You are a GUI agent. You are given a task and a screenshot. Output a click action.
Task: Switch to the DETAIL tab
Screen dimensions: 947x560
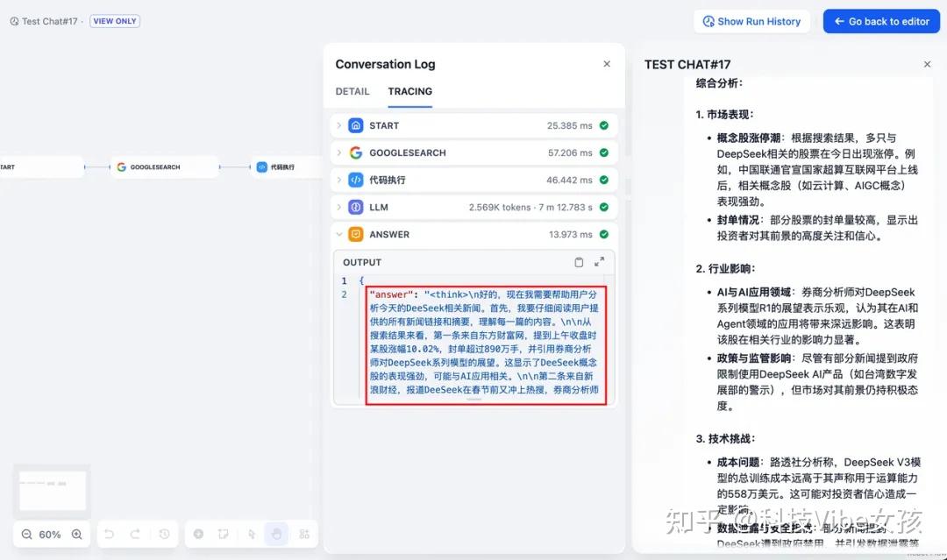[352, 91]
